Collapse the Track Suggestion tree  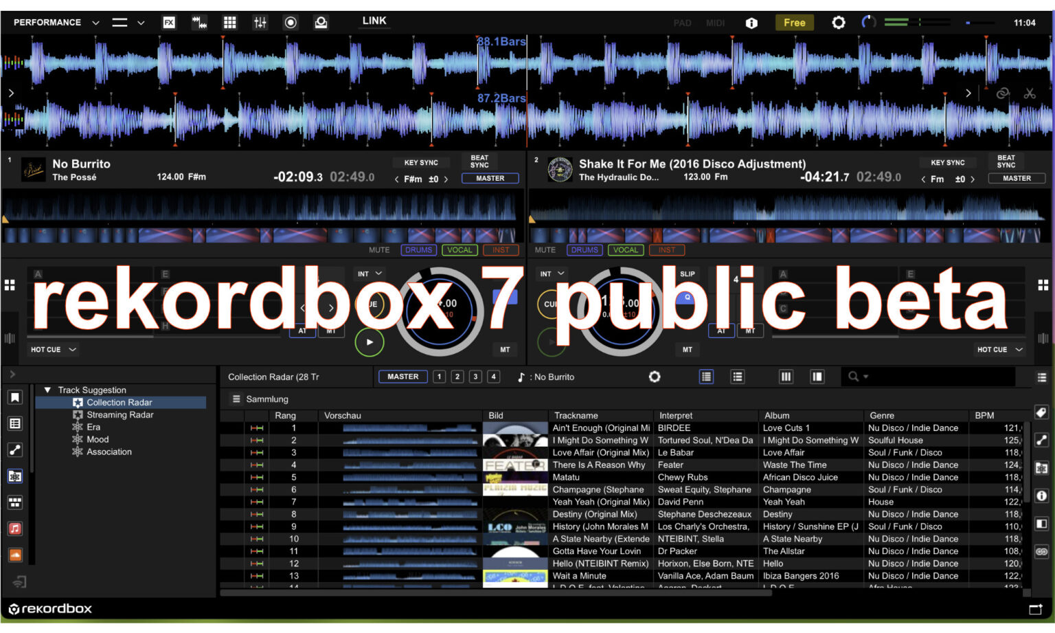(x=47, y=390)
